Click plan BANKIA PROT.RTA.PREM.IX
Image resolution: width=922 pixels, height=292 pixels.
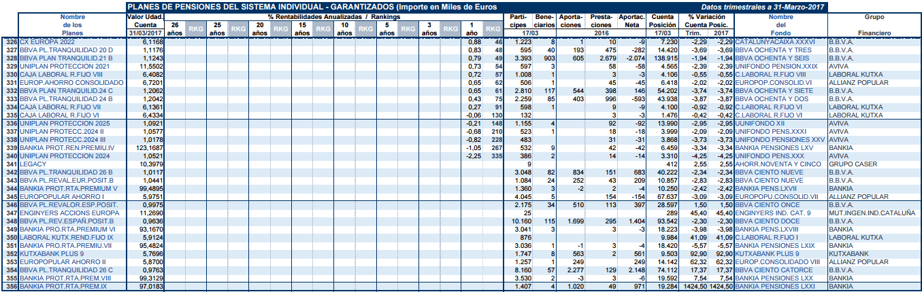63,287
